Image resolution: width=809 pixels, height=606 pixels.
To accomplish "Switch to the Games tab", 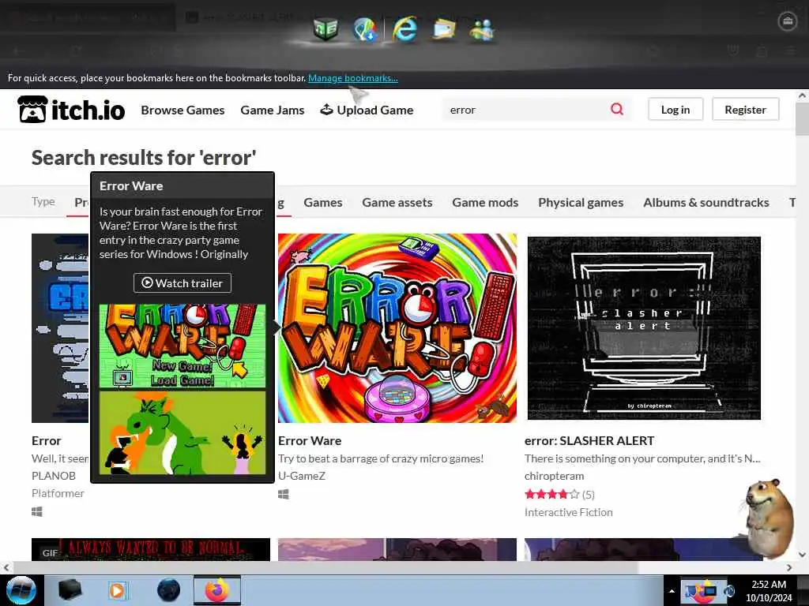I will point(323,203).
